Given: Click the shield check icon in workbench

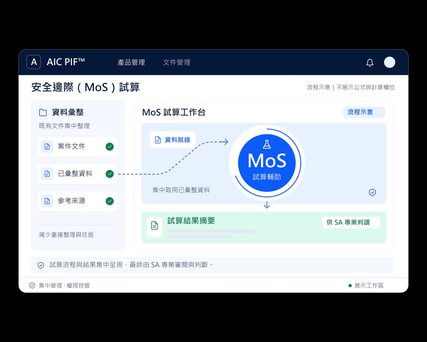Looking at the screenshot, I should (x=372, y=192).
